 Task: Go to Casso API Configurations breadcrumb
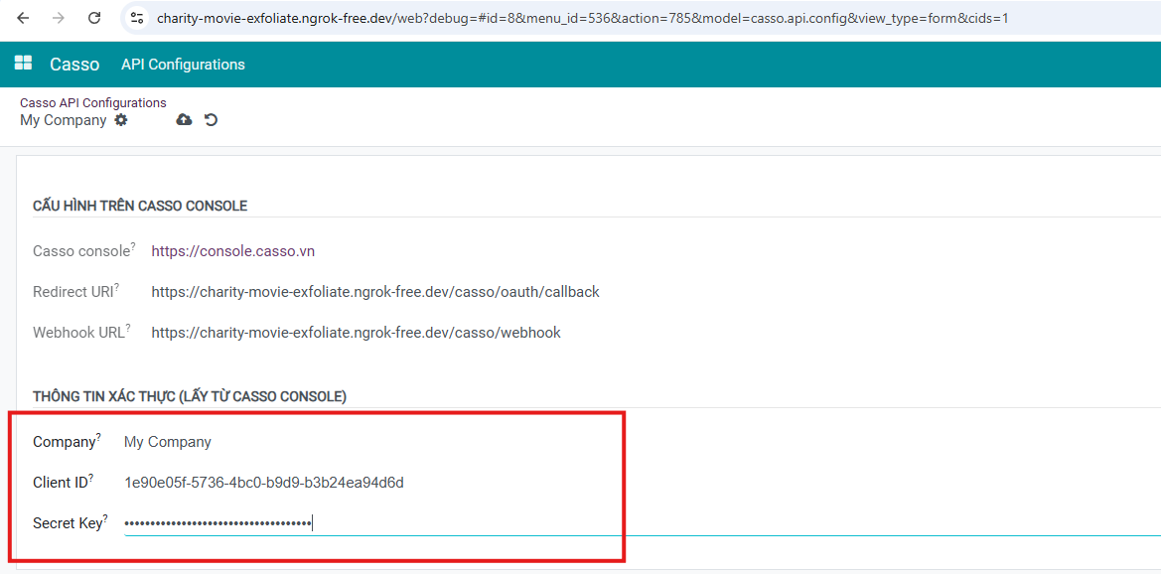93,103
